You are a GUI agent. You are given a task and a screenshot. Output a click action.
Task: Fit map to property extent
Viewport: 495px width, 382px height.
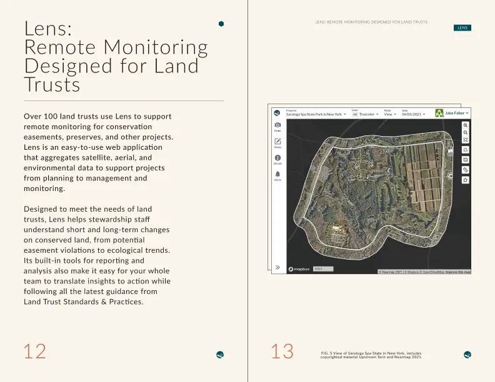(x=466, y=140)
